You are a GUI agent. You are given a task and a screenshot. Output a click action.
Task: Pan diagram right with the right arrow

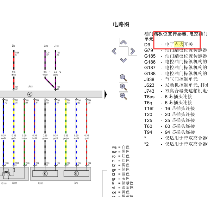[133, 51]
